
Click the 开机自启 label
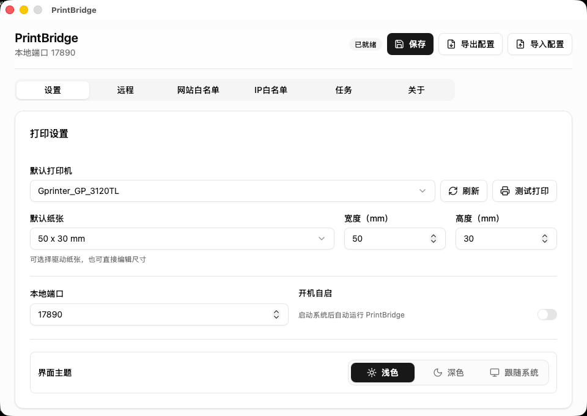click(x=316, y=293)
